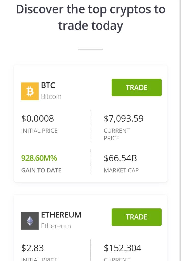Image resolution: width=181 pixels, height=263 pixels.
Task: Click the BTC INITIAL PRICE label
Action: (39, 131)
